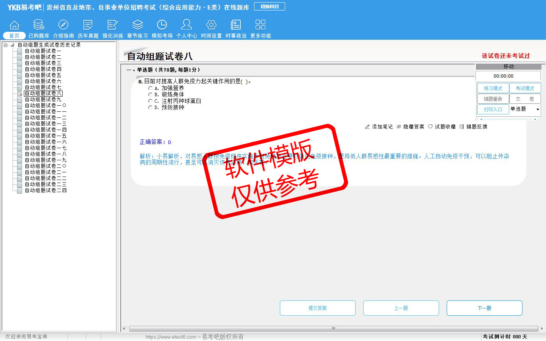
Task: Collapse the 自动组题生成试卷历史记录 tree root
Action: click(x=6, y=45)
